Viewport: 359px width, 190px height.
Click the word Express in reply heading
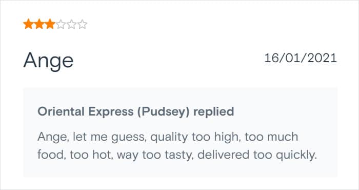(x=111, y=112)
